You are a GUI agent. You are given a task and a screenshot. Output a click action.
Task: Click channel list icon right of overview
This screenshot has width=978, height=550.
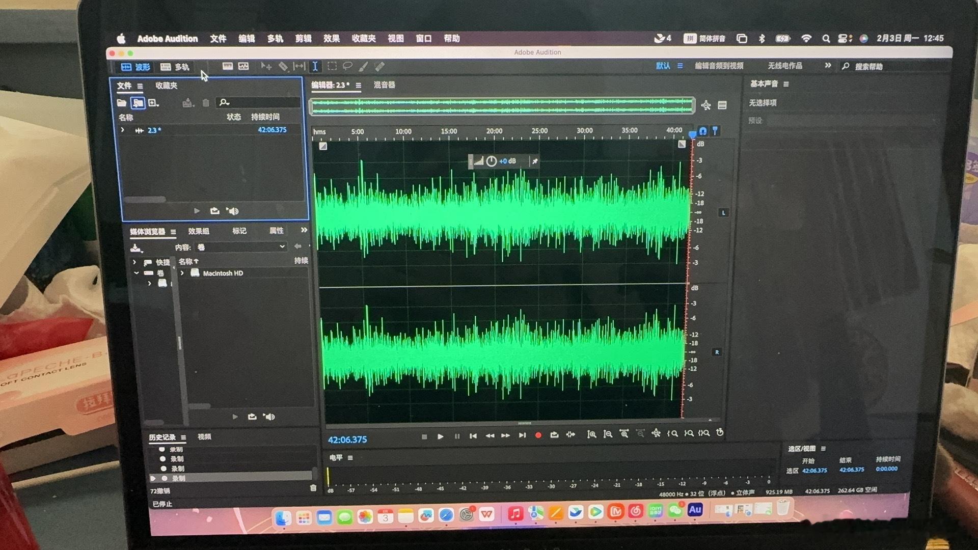(722, 105)
